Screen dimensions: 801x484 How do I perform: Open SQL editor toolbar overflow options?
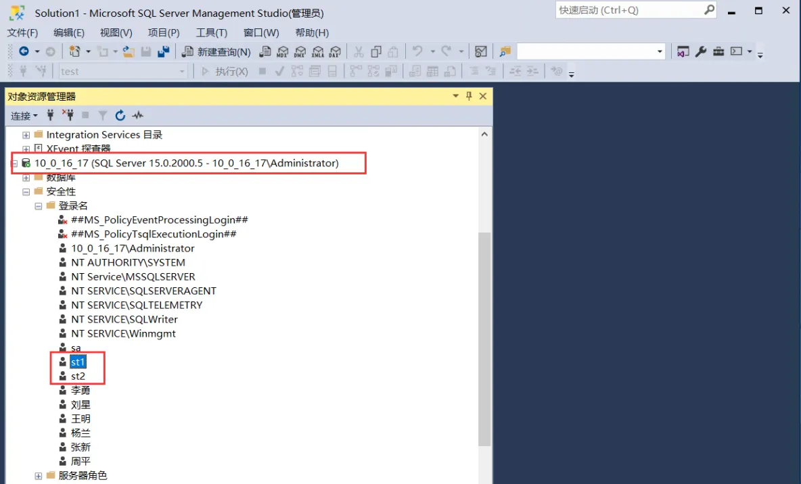pyautogui.click(x=572, y=74)
